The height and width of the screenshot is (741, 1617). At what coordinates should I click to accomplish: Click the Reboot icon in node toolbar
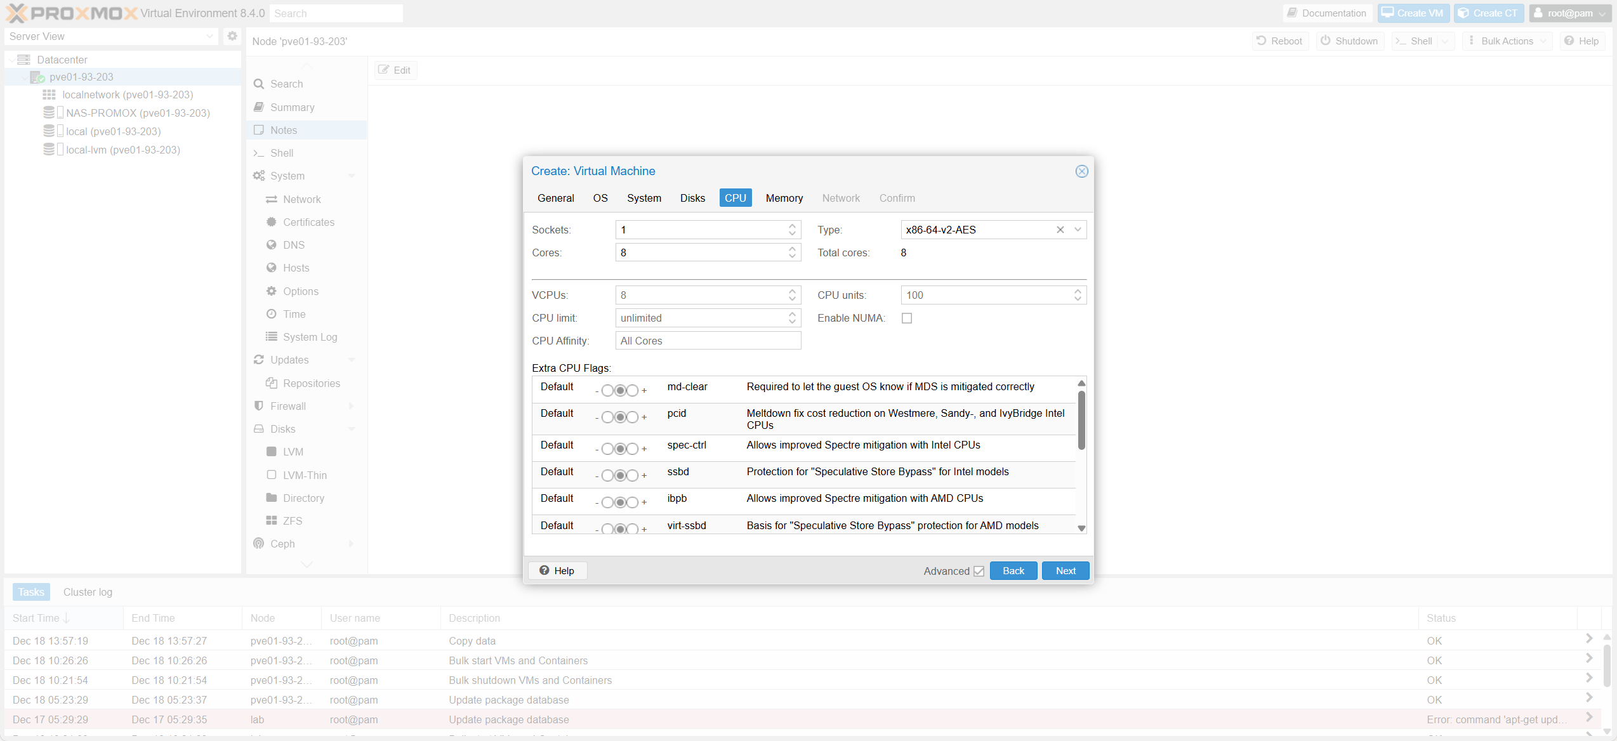(x=1261, y=41)
